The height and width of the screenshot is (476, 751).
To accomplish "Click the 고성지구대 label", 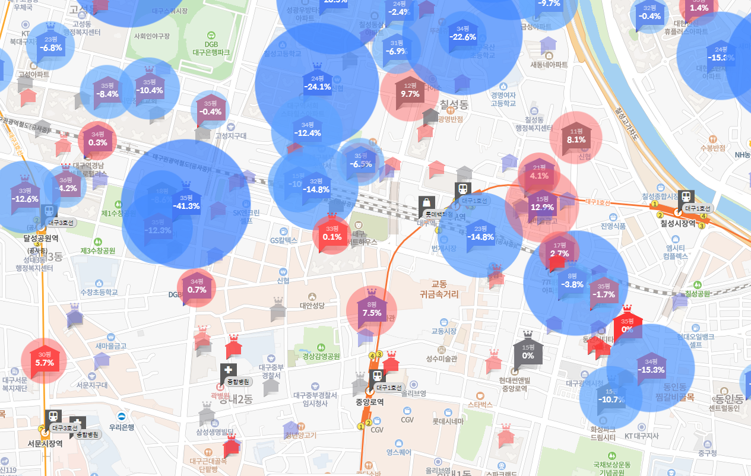I will [230, 136].
